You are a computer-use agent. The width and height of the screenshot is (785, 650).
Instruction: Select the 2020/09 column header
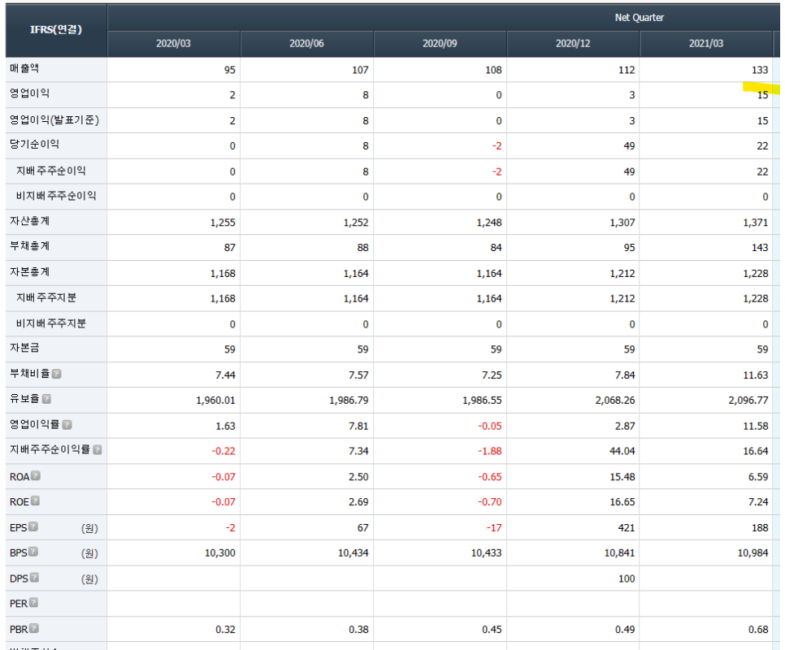pos(440,44)
